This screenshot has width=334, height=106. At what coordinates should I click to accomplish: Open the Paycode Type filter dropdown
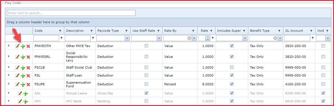click(127, 38)
